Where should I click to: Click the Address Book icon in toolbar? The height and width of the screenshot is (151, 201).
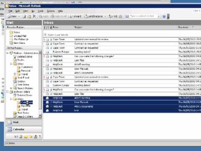point(126,16)
